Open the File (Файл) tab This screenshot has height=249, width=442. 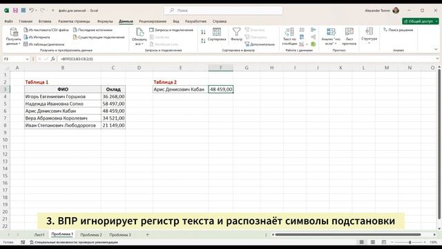click(9, 21)
